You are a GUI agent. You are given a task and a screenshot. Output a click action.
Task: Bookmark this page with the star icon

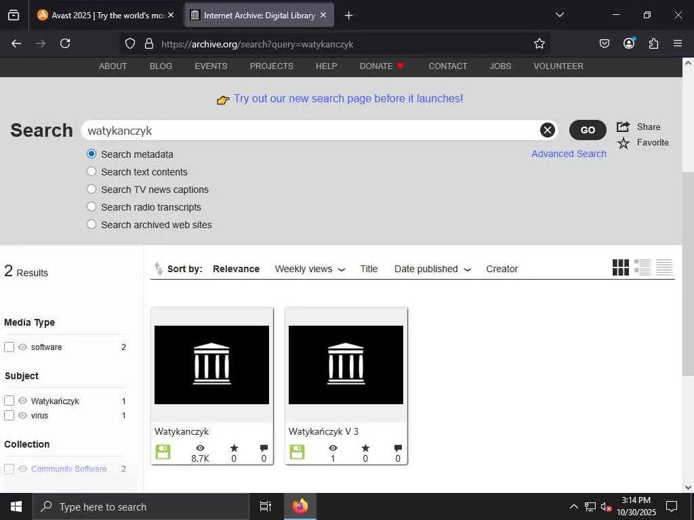tap(539, 43)
